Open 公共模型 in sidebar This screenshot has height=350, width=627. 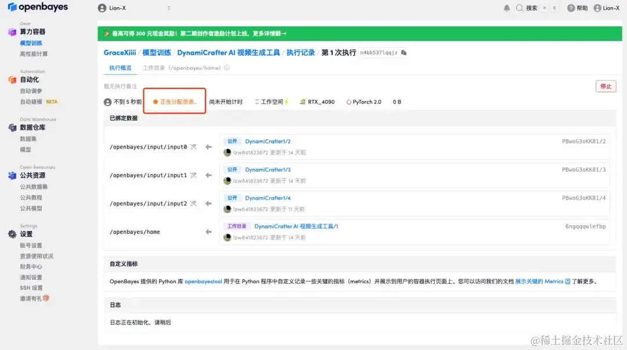(31, 208)
